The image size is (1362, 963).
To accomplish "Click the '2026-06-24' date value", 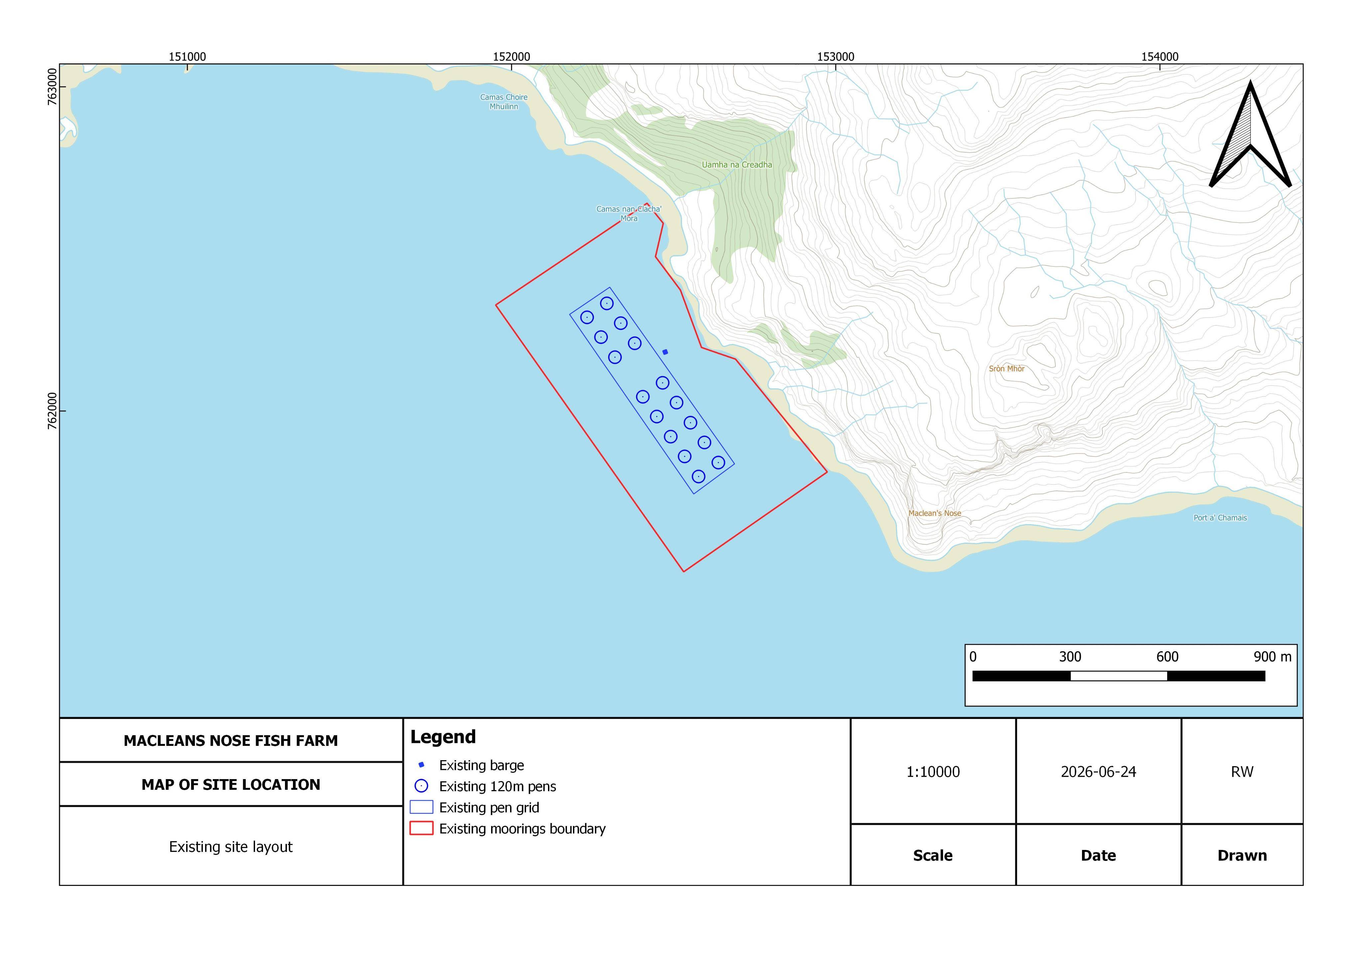I will click(x=1099, y=771).
